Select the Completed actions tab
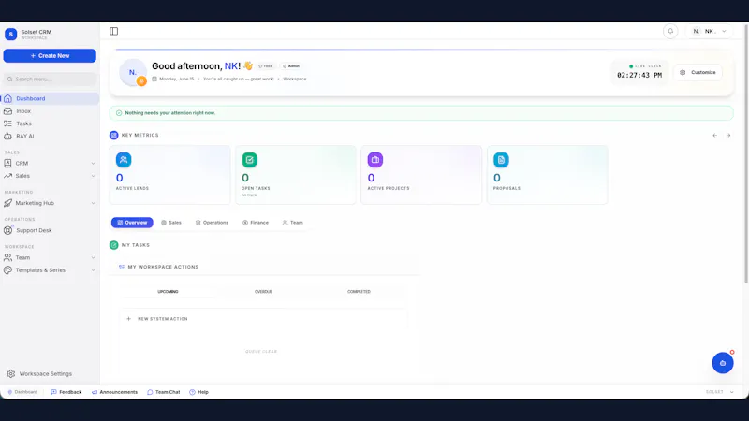The image size is (749, 421). (359, 292)
